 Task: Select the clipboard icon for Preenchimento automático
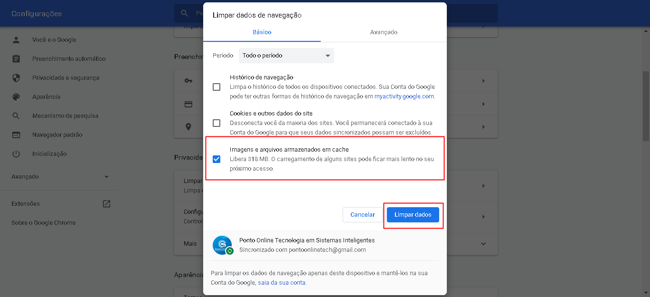click(x=16, y=59)
